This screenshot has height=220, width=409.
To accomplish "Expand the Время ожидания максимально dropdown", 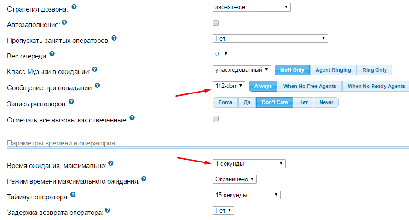I will pyautogui.click(x=249, y=164).
